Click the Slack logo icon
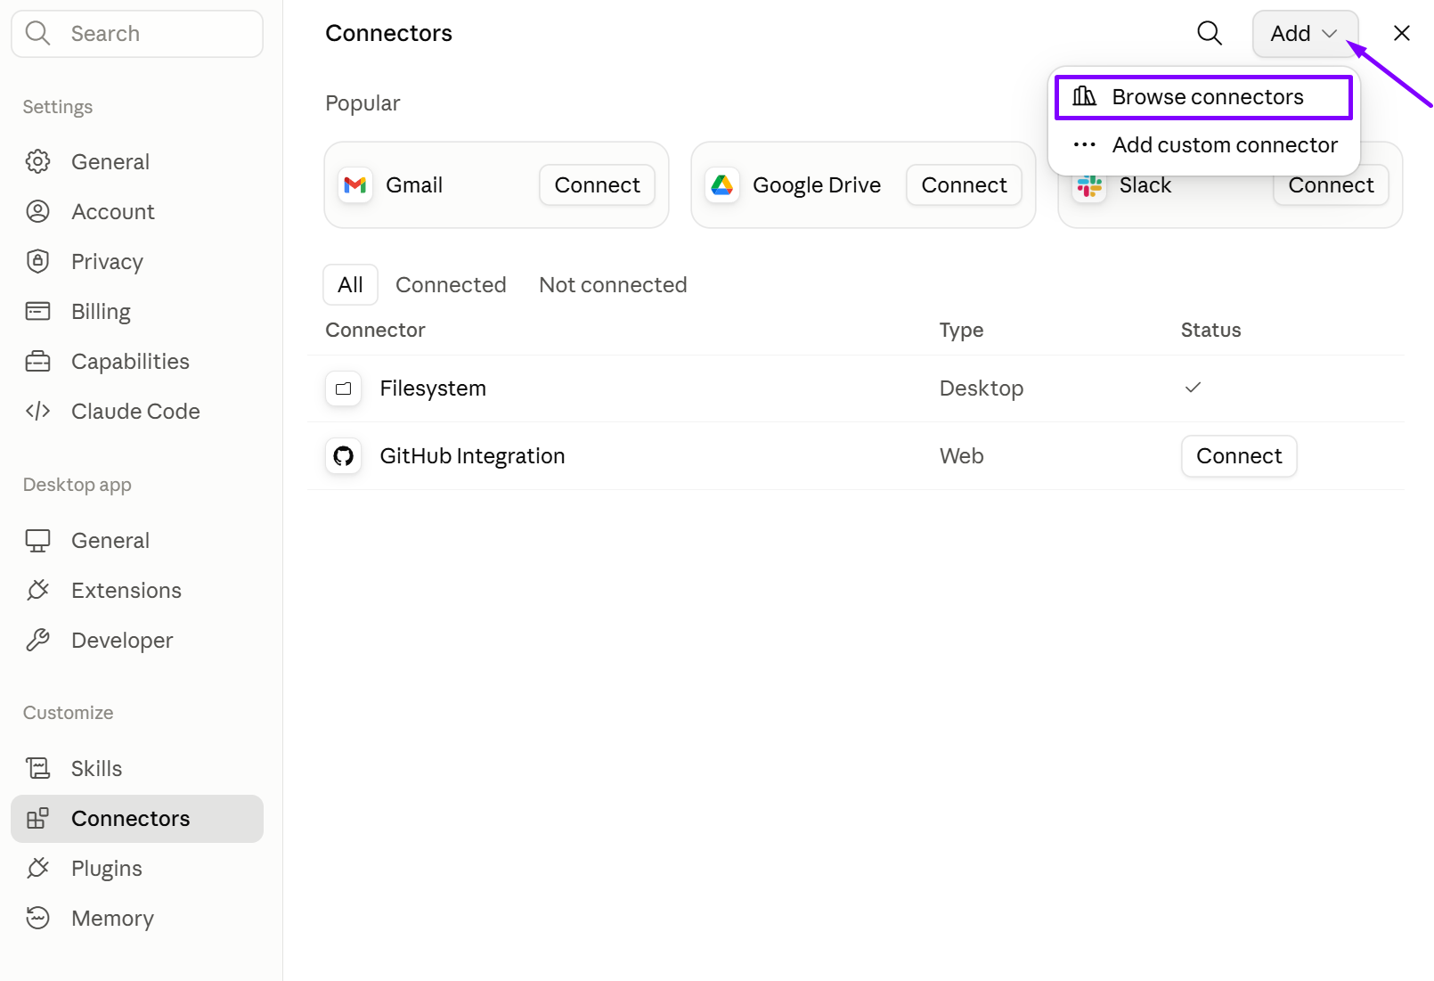The image size is (1434, 981). click(1089, 188)
